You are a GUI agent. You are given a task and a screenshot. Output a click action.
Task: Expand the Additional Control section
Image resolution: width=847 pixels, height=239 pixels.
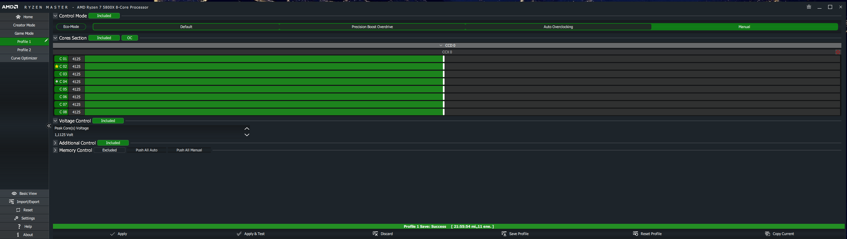point(55,143)
